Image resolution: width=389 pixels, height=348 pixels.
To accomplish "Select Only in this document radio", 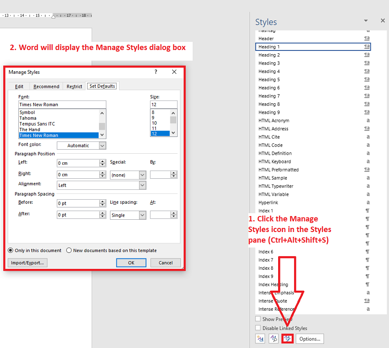I will (10, 250).
